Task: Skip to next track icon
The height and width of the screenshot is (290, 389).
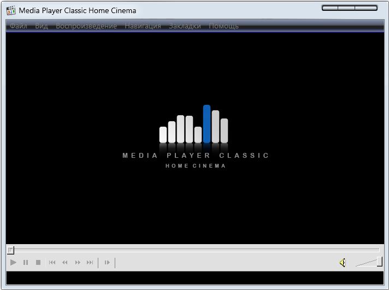Action: point(90,262)
